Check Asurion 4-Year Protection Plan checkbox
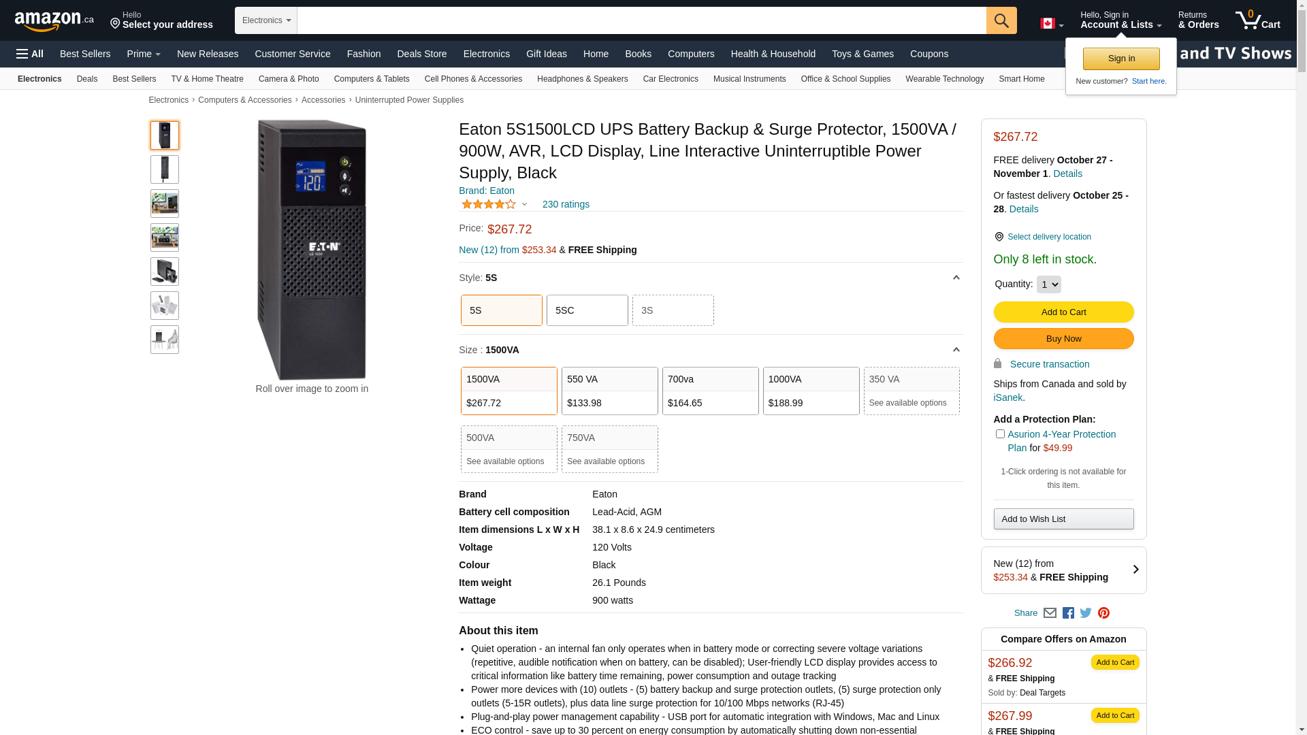This screenshot has width=1307, height=735. (x=1000, y=434)
